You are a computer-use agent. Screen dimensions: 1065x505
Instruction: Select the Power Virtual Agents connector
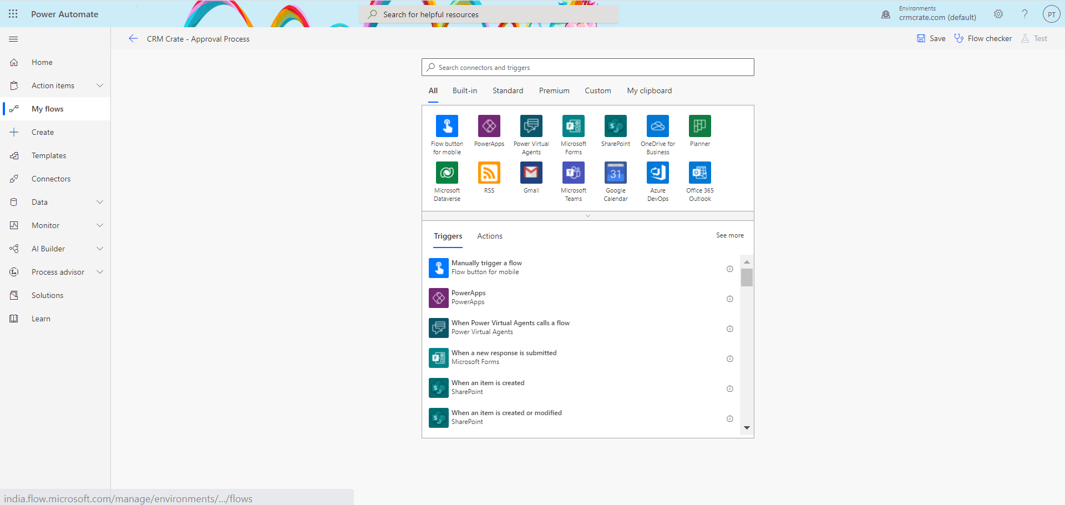coord(531,126)
